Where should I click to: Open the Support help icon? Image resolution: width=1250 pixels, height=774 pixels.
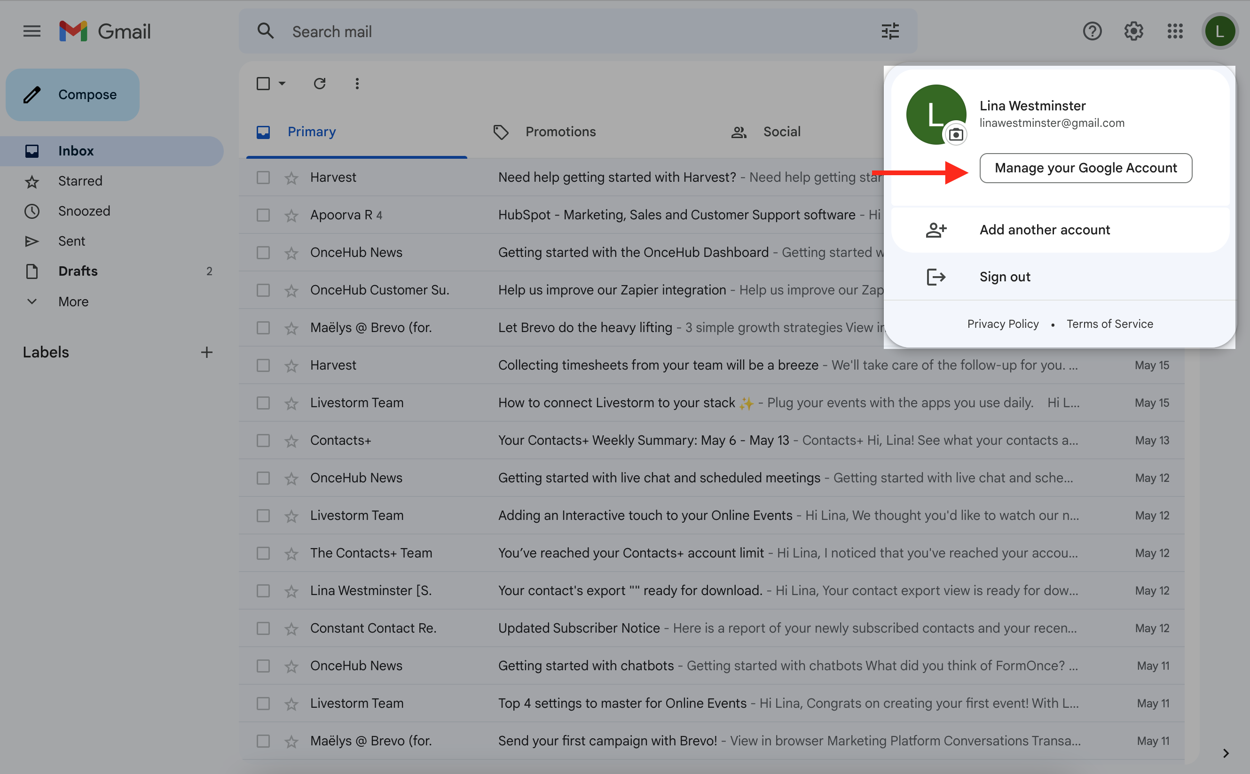click(x=1092, y=31)
